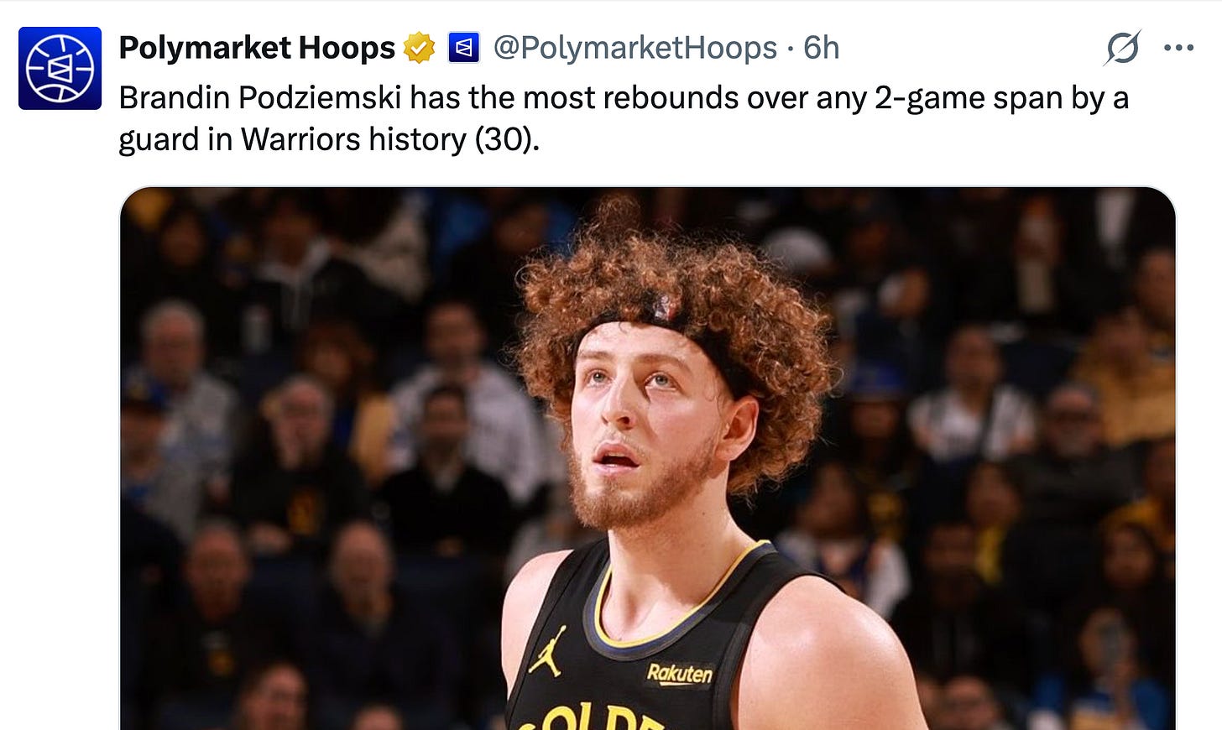Click the Polymarket Hoops display name
Viewport: 1222px width, 730px height.
pyautogui.click(x=257, y=48)
